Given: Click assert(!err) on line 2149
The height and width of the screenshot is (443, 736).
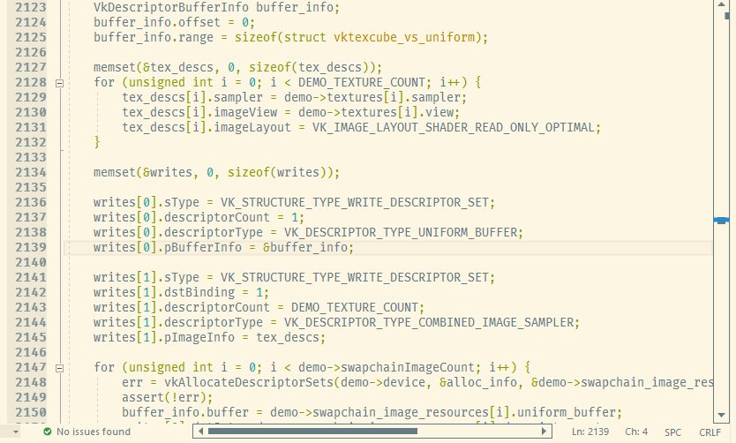Looking at the screenshot, I should [164, 398].
